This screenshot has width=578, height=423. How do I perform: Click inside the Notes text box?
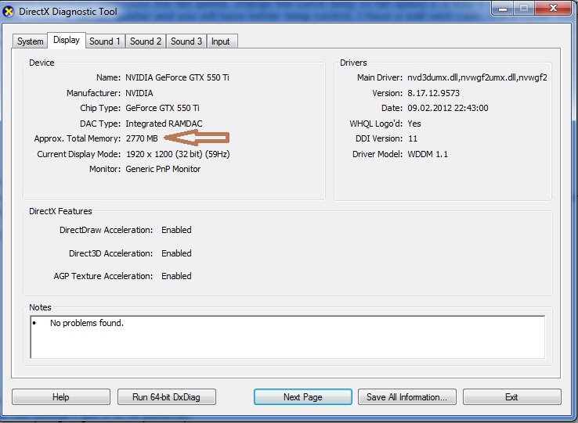click(x=287, y=337)
